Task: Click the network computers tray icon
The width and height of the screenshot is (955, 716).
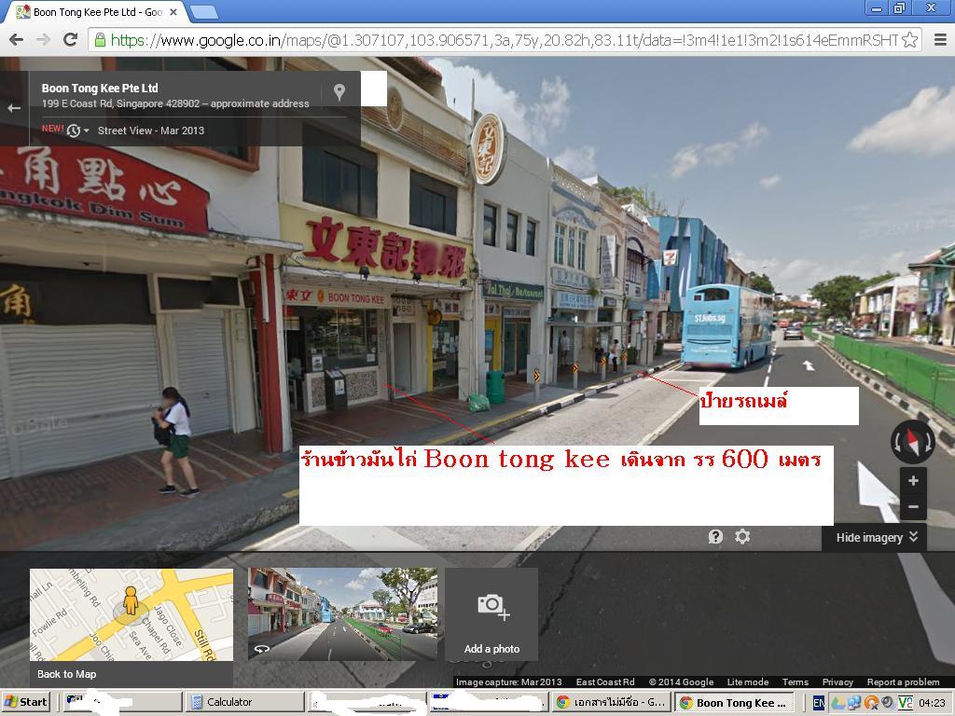Action: [854, 703]
